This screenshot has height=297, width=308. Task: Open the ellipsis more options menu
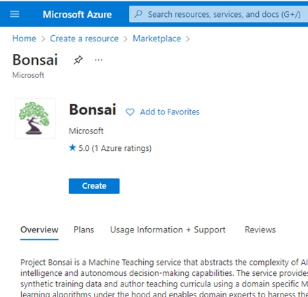pyautogui.click(x=98, y=60)
